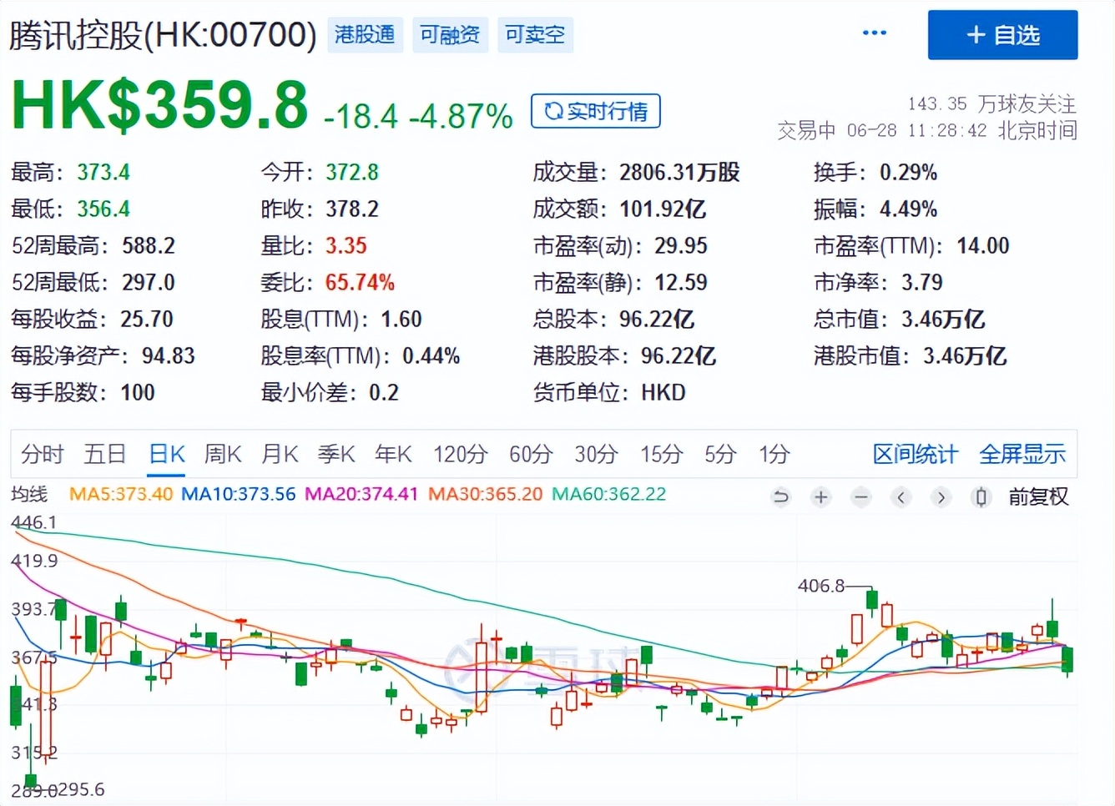Move chart left with left chevron icon
Screen dimensions: 1115x806
tap(901, 497)
